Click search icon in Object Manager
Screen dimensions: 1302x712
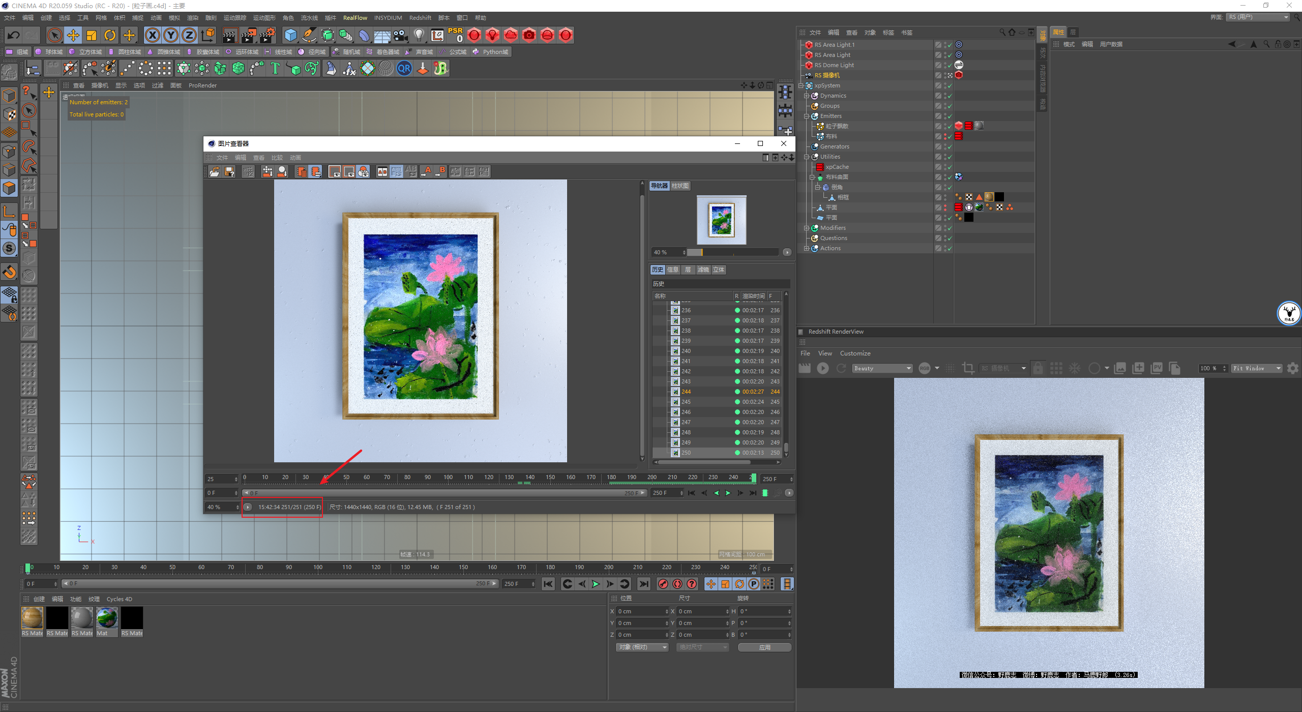coord(1002,32)
